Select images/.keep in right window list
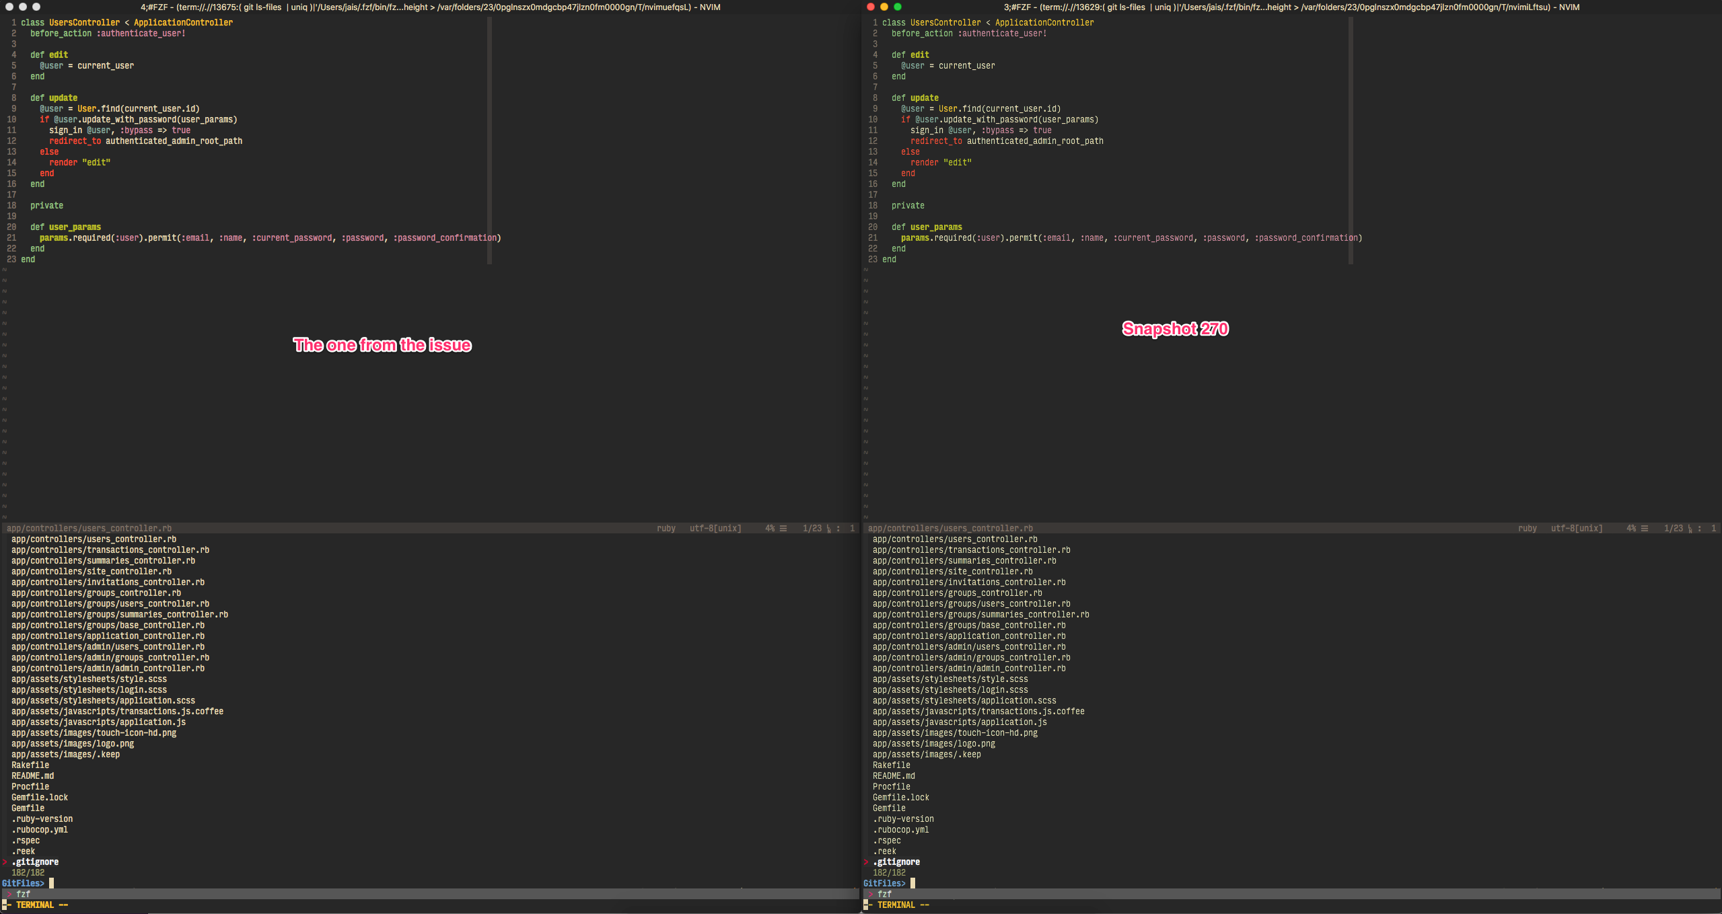The width and height of the screenshot is (1722, 914). (927, 754)
